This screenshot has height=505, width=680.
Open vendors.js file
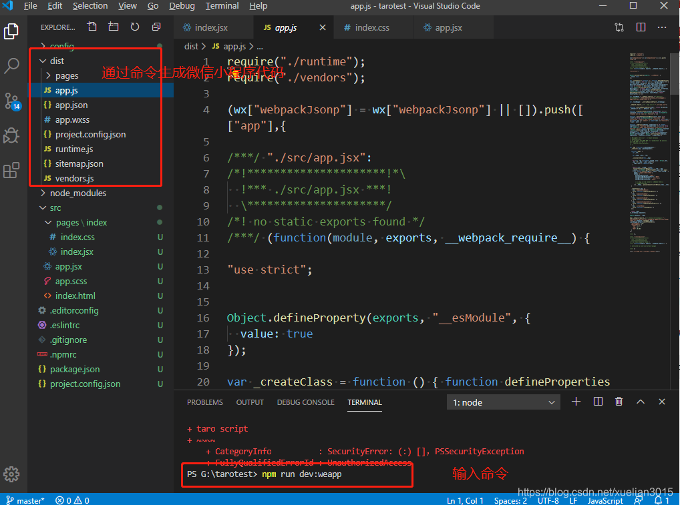pyautogui.click(x=101, y=178)
